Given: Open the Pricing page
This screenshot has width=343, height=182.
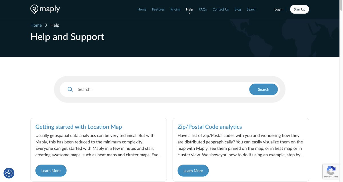Looking at the screenshot, I should coord(175,9).
